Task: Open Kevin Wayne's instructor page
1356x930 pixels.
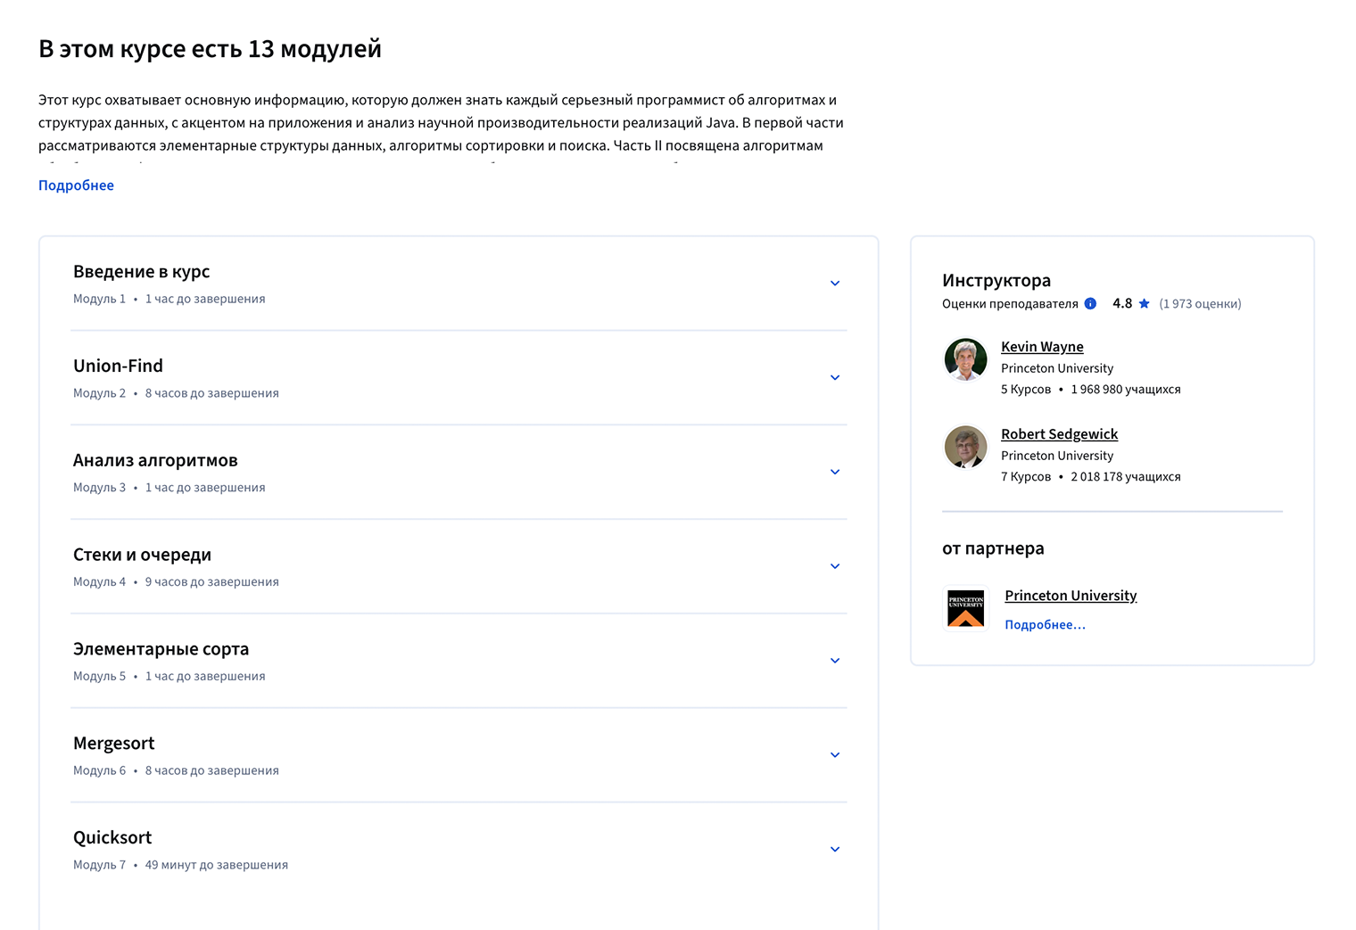Action: [x=1042, y=346]
